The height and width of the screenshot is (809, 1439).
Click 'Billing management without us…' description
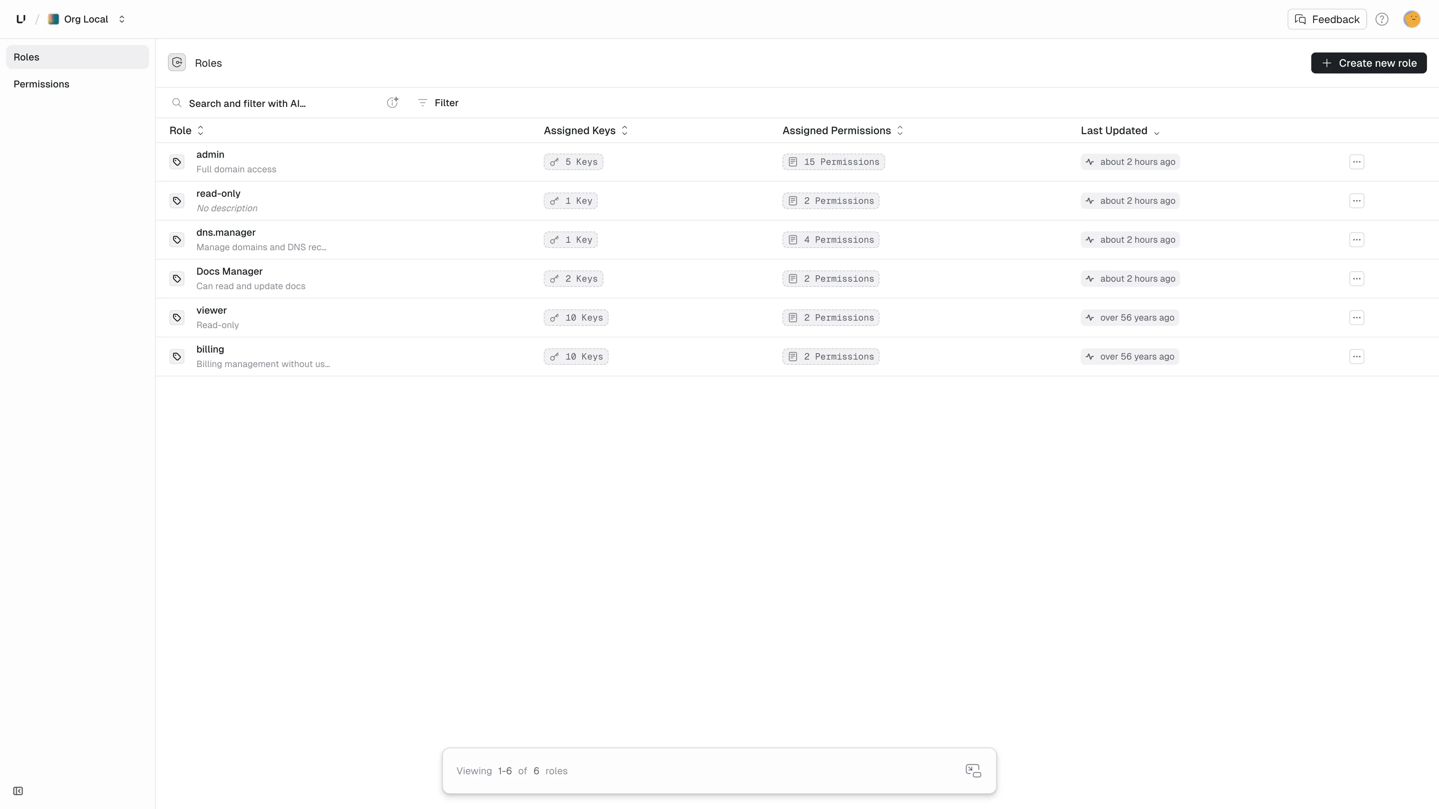(x=263, y=364)
